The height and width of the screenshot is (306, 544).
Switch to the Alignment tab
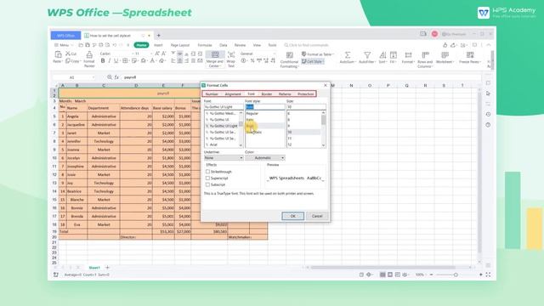click(x=233, y=94)
